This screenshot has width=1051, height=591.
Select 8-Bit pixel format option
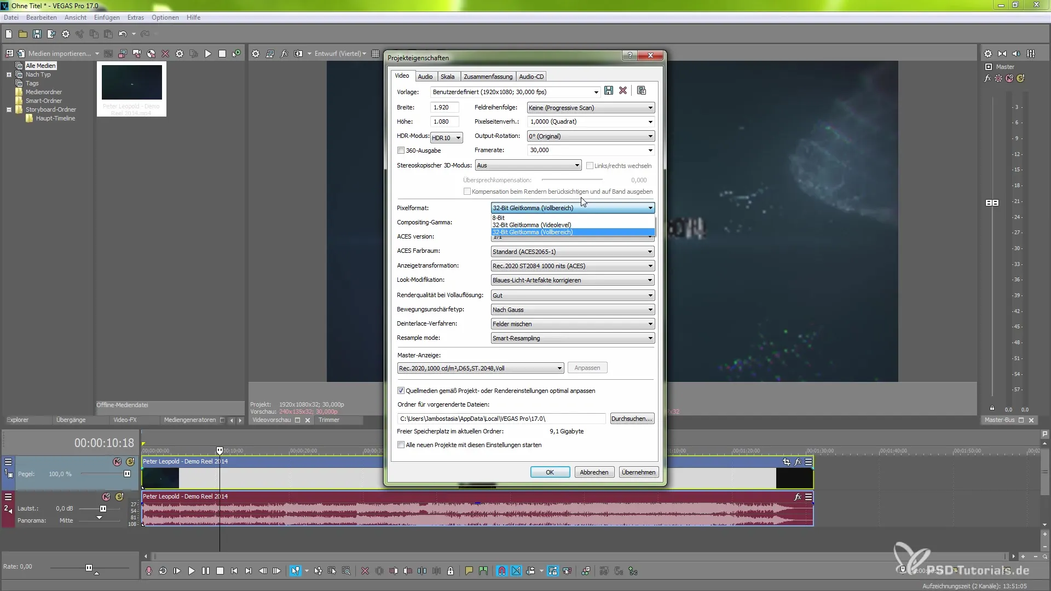(x=573, y=218)
